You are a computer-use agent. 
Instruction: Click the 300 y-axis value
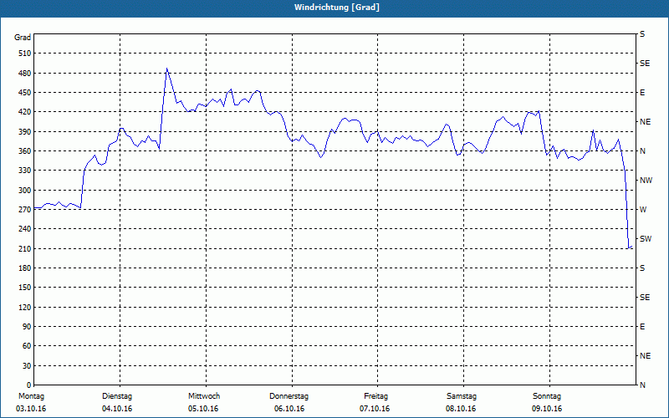tap(25, 191)
